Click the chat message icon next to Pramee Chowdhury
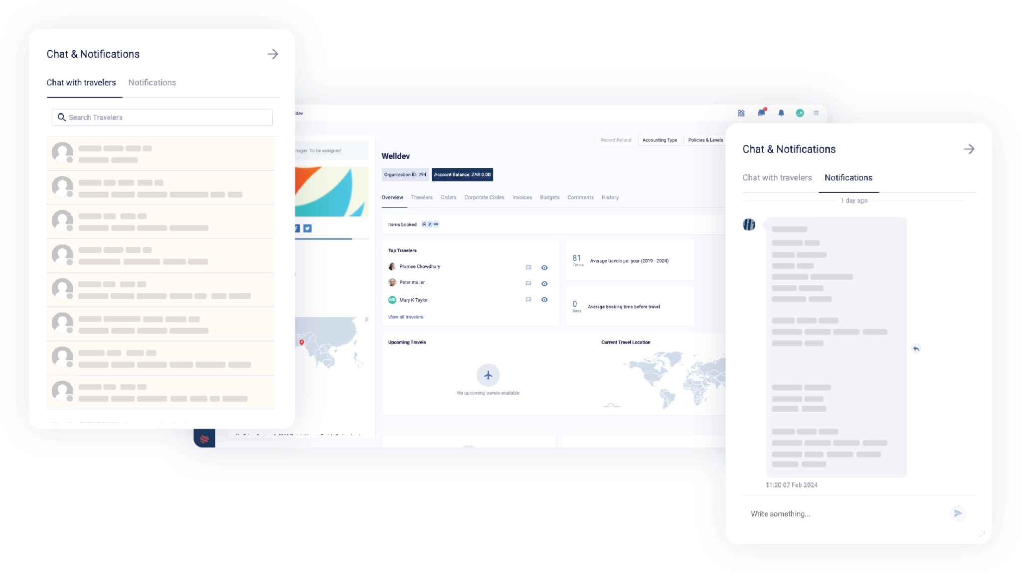The width and height of the screenshot is (1021, 573). (x=528, y=266)
